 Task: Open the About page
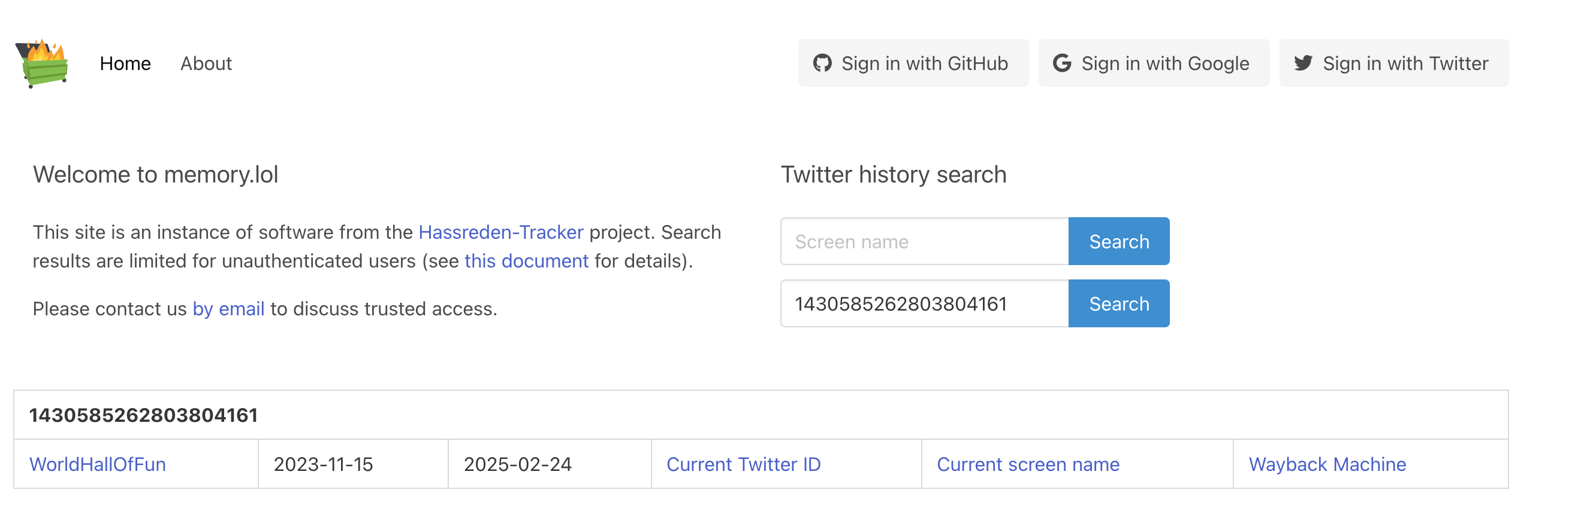coord(206,63)
